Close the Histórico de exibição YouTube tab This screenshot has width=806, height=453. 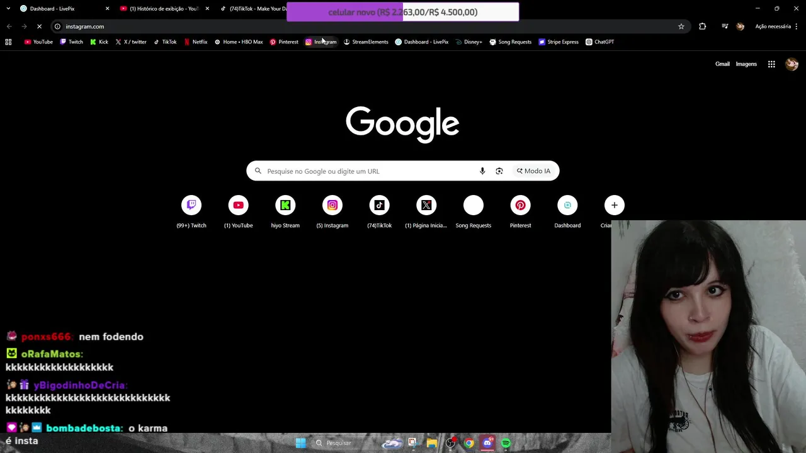click(x=207, y=9)
